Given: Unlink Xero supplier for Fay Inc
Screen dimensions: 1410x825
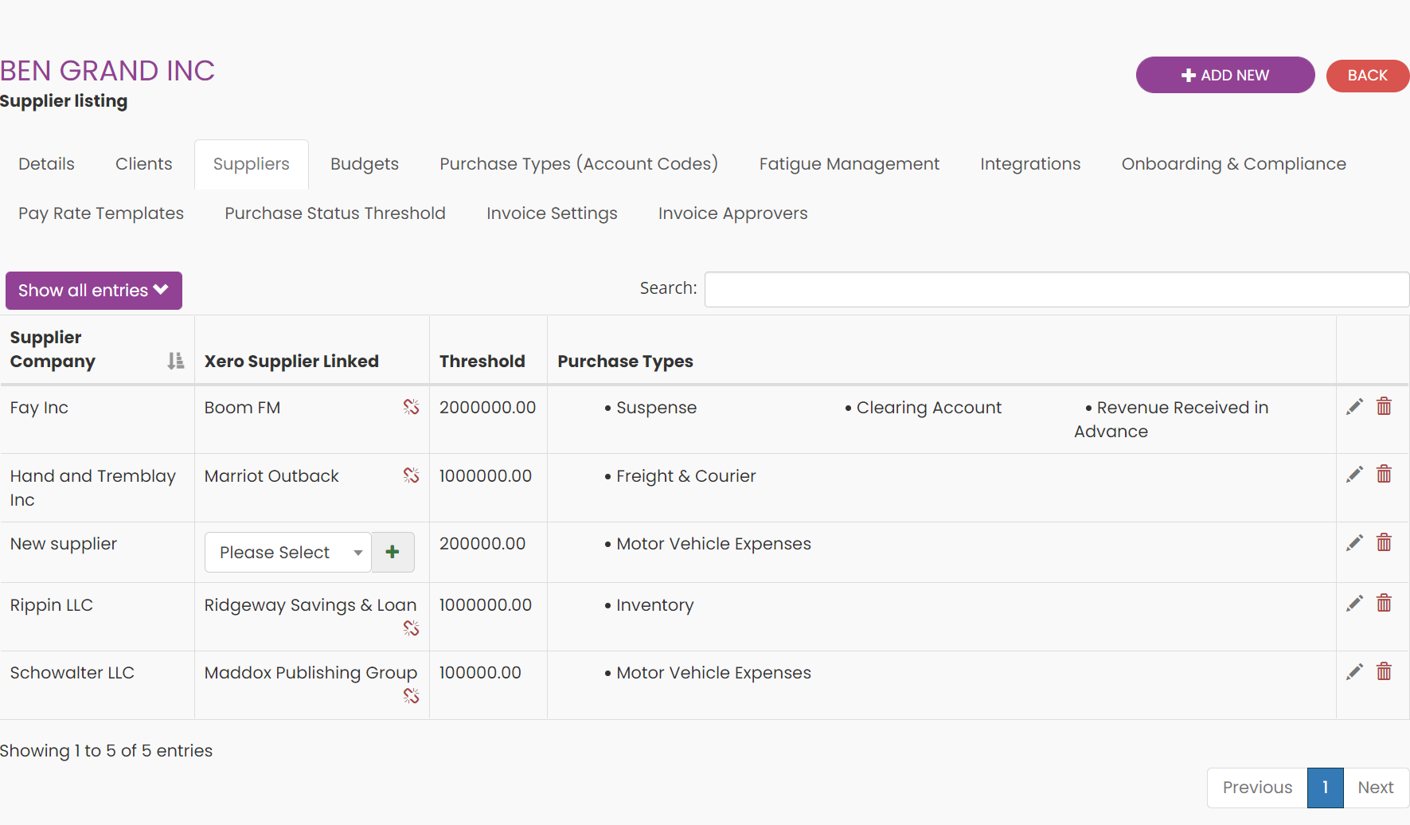Looking at the screenshot, I should pyautogui.click(x=411, y=407).
